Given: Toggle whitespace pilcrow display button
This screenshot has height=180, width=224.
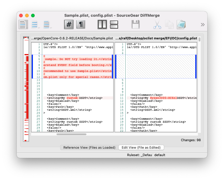Looking at the screenshot, I should pyautogui.click(x=81, y=24).
